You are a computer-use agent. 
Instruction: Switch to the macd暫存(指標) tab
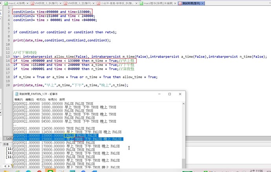click(157, 3)
